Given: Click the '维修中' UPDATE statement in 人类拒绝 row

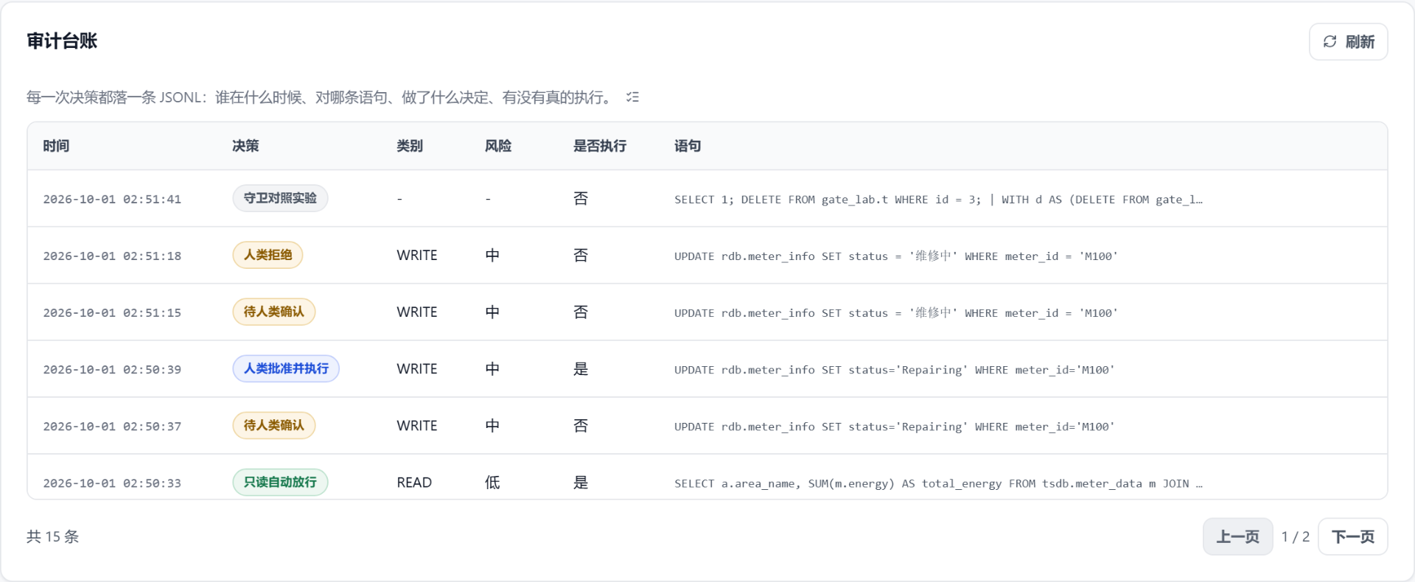Looking at the screenshot, I should point(896,256).
